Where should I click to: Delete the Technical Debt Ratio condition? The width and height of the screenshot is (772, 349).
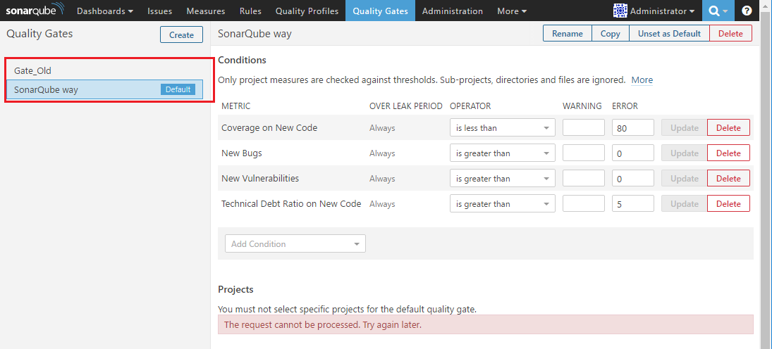pos(729,203)
